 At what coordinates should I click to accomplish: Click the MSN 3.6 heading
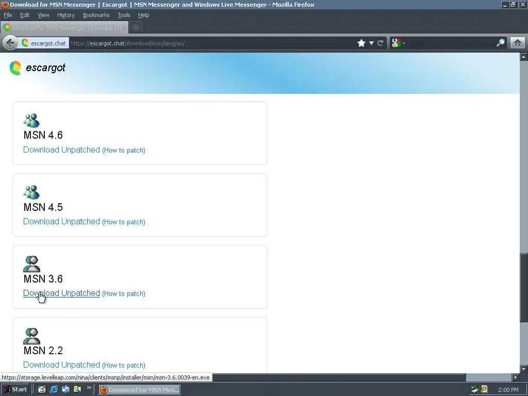tap(43, 279)
